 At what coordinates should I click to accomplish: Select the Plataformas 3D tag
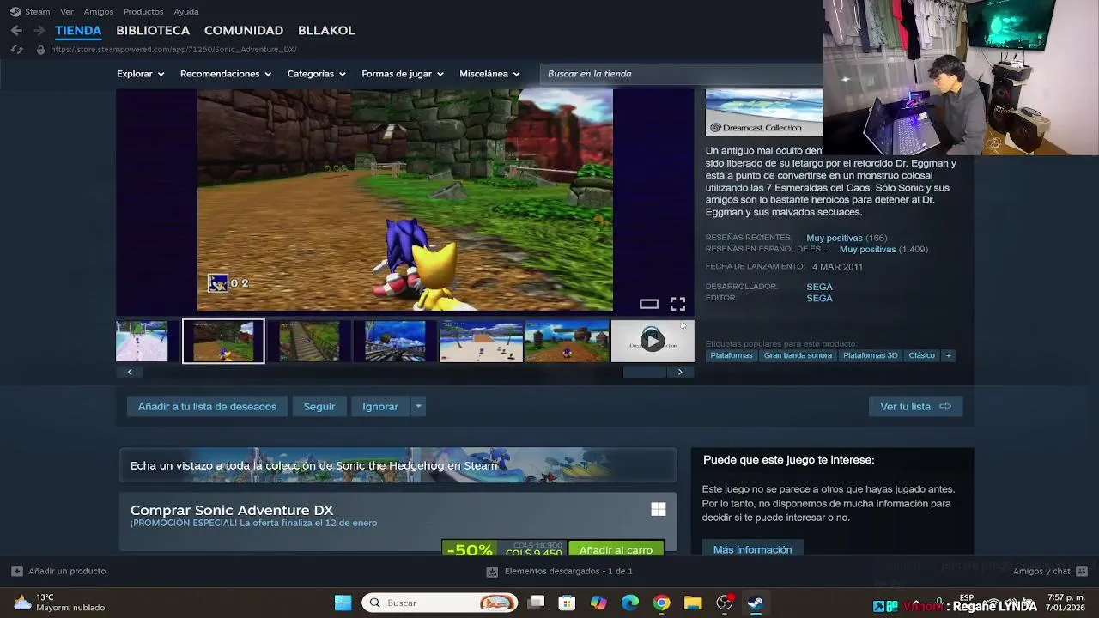click(x=870, y=355)
